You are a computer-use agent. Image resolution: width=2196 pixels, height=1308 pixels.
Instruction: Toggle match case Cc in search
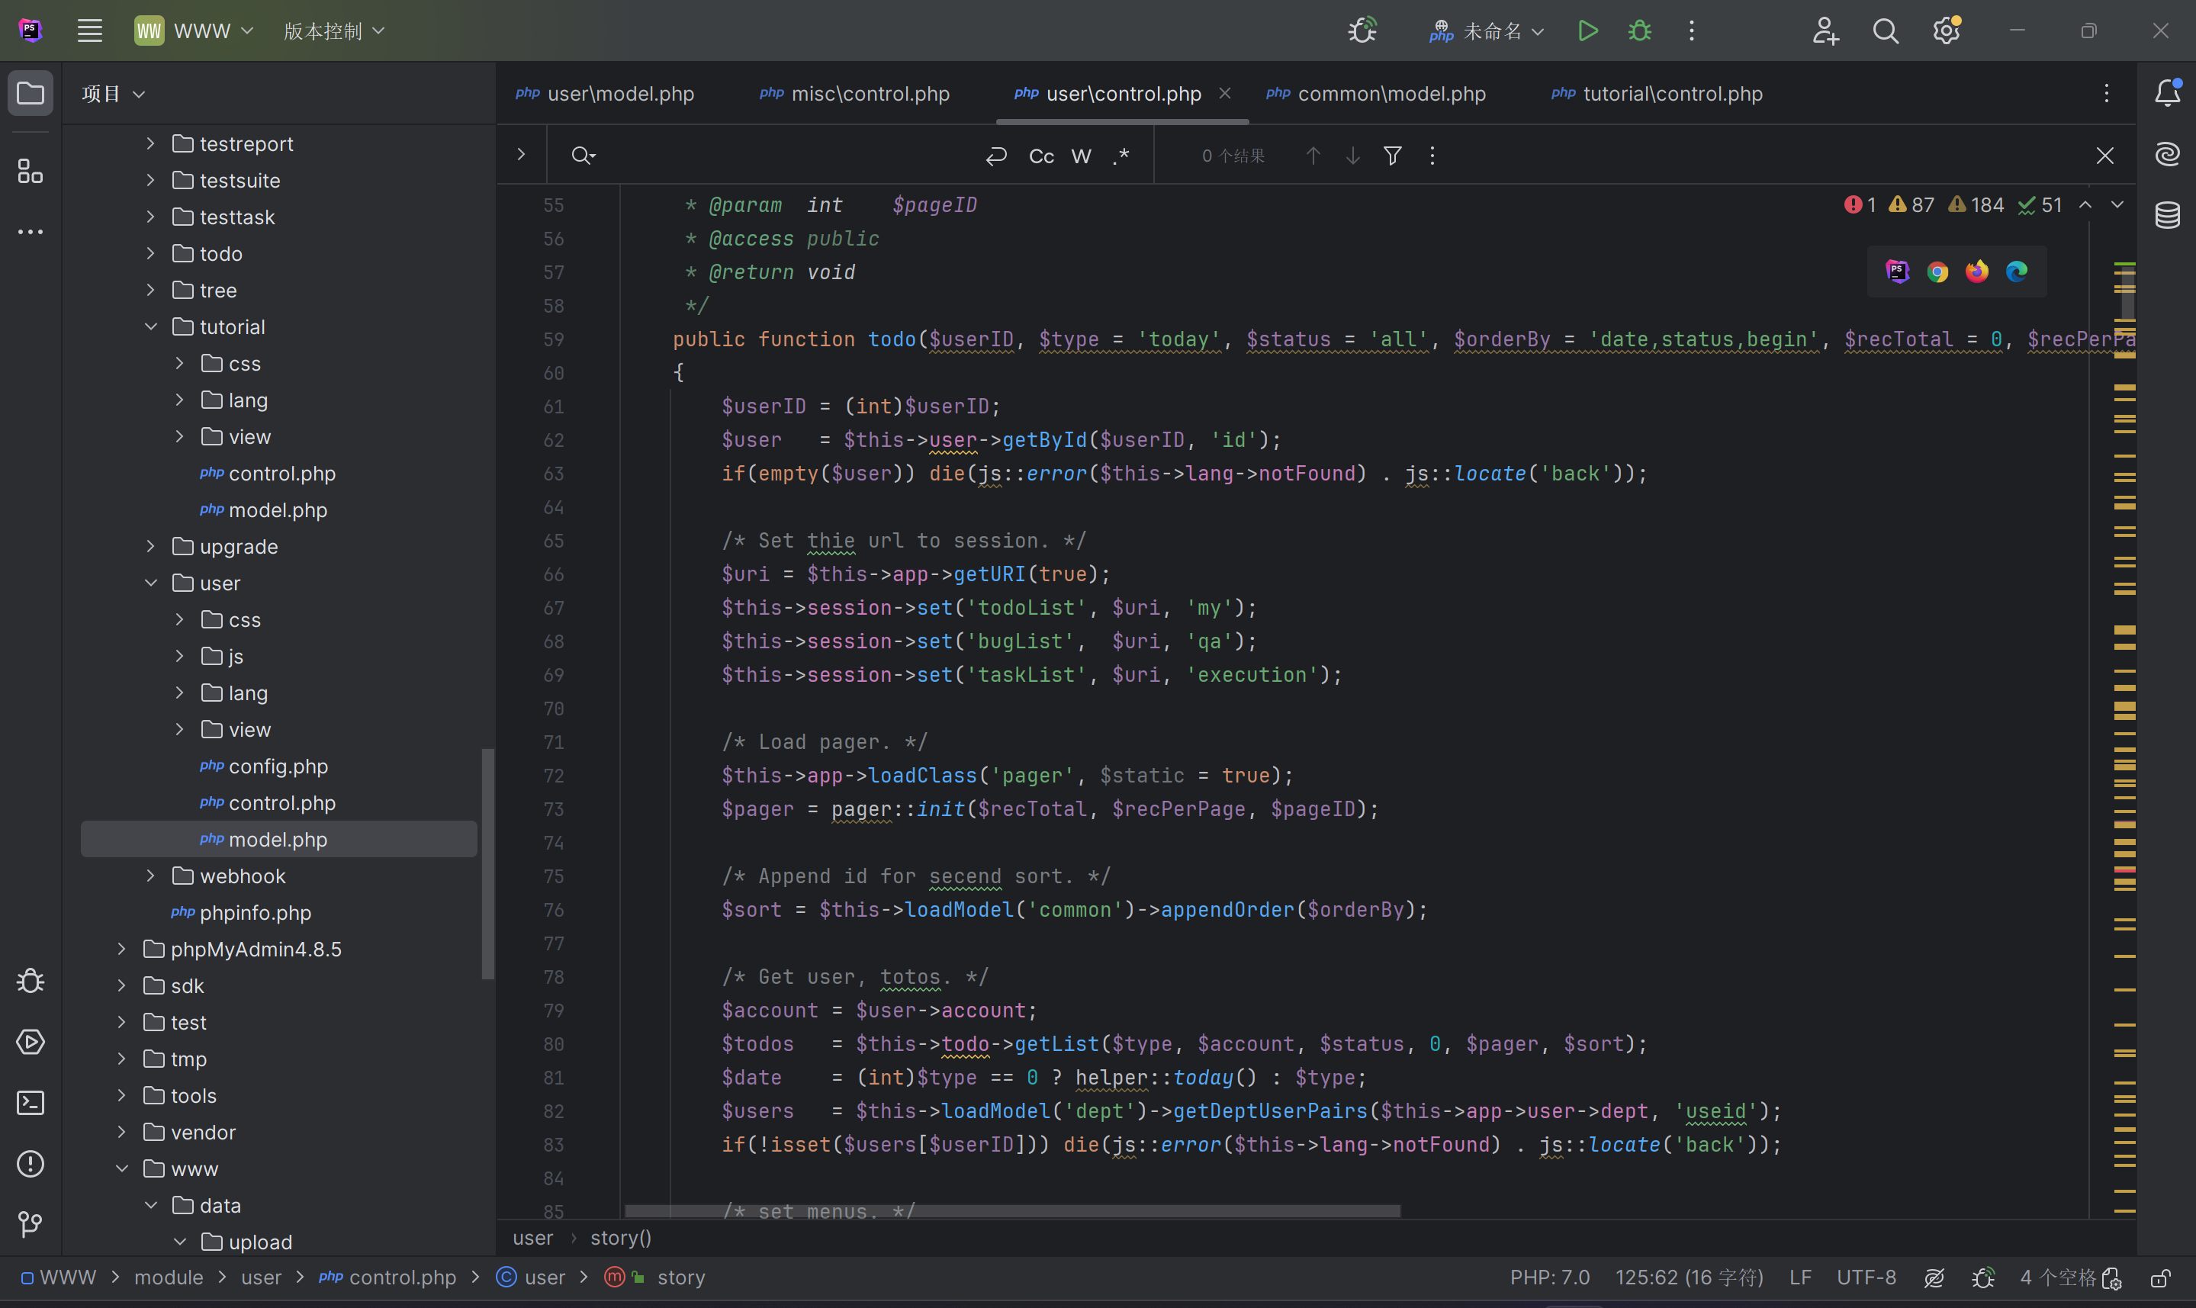point(1040,156)
